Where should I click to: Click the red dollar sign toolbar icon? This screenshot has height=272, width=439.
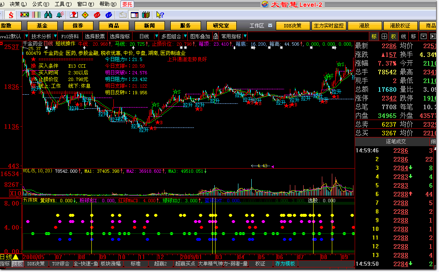pyautogui.click(x=11, y=15)
